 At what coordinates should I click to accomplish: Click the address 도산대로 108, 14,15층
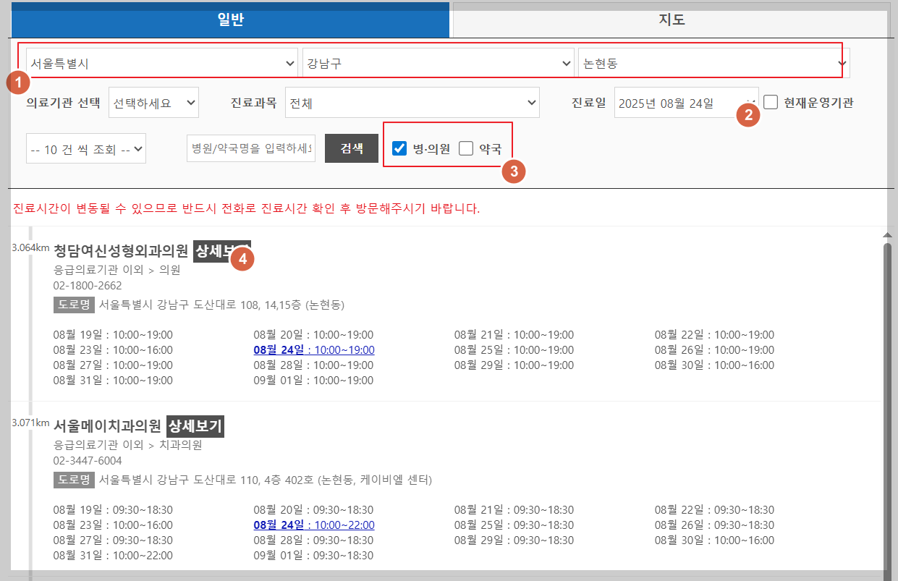221,305
